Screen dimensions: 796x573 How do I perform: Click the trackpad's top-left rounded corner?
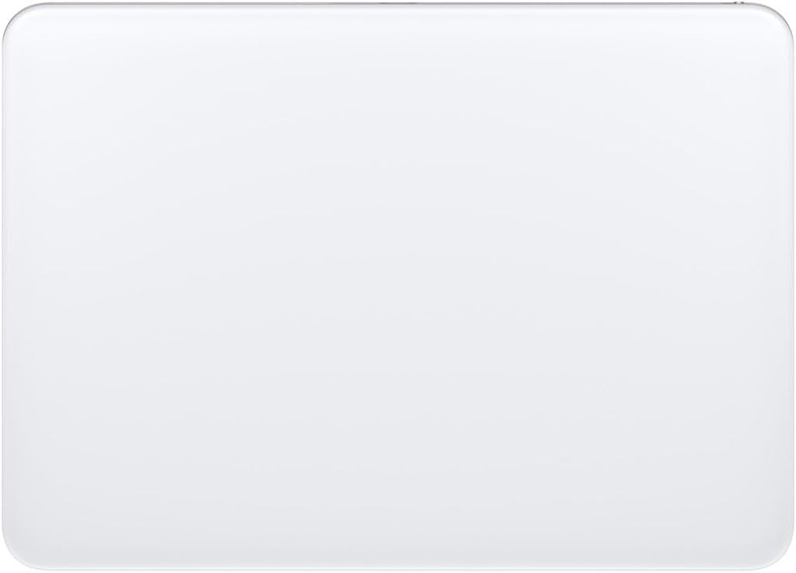tap(19, 20)
